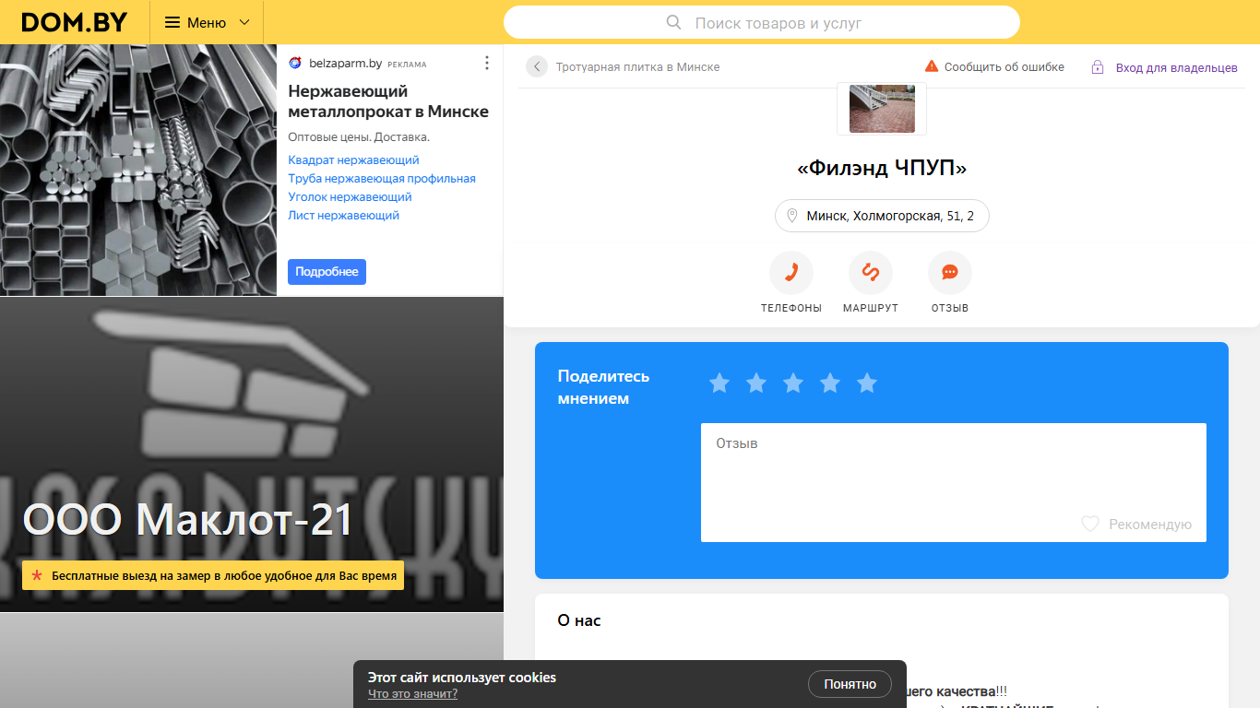Click the «Филэнд ЧПУП» heading
The width and height of the screenshot is (1260, 708).
[x=882, y=168]
